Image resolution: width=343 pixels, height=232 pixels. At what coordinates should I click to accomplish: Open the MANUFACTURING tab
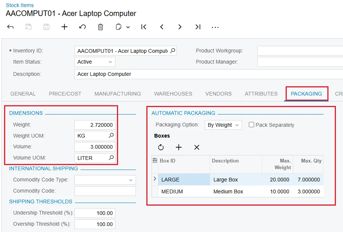point(118,94)
